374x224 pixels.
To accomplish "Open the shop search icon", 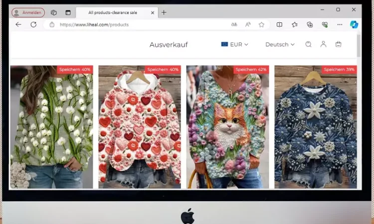I will (x=308, y=44).
